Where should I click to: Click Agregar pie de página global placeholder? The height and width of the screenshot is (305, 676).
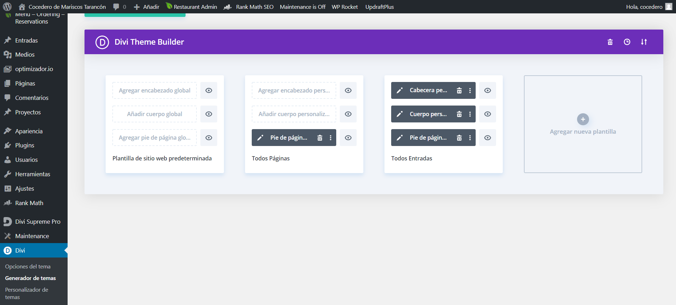tap(155, 138)
